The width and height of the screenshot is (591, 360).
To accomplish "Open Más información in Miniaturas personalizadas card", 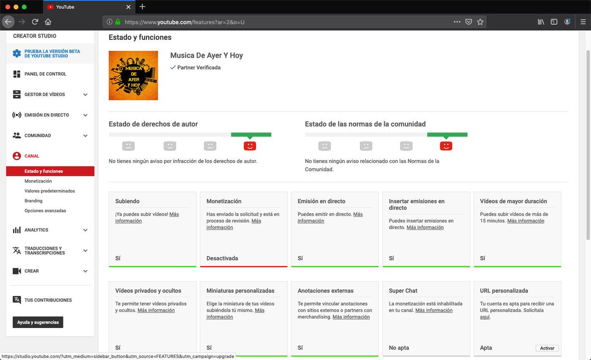I will coord(235,314).
